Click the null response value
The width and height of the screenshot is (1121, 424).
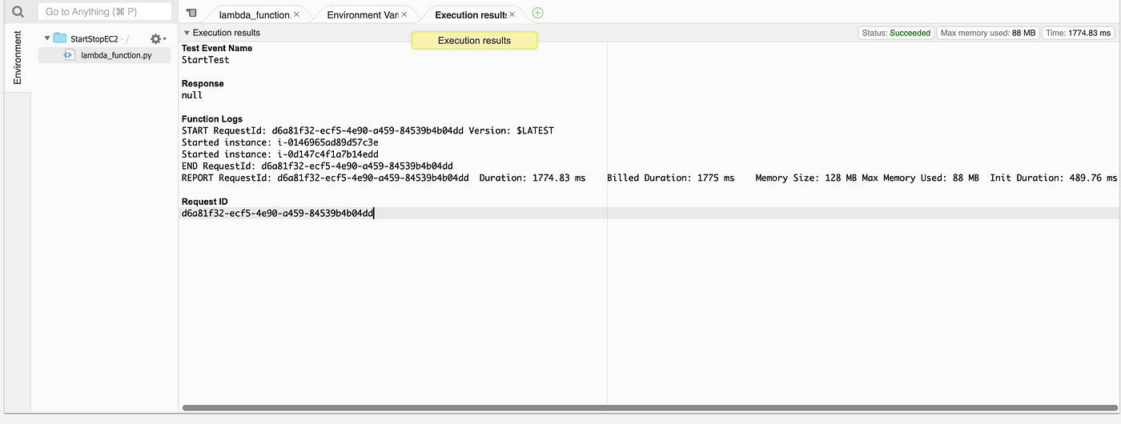[192, 95]
